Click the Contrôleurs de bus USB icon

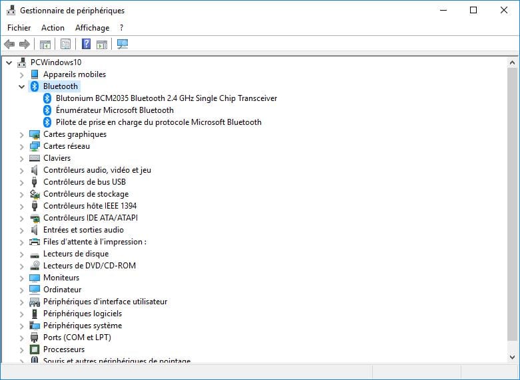click(x=34, y=182)
